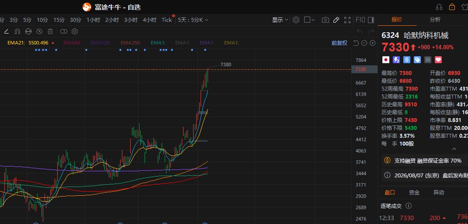This screenshot has height=224, width=468.
Task: Select the 资金 tab
Action: click(x=414, y=193)
